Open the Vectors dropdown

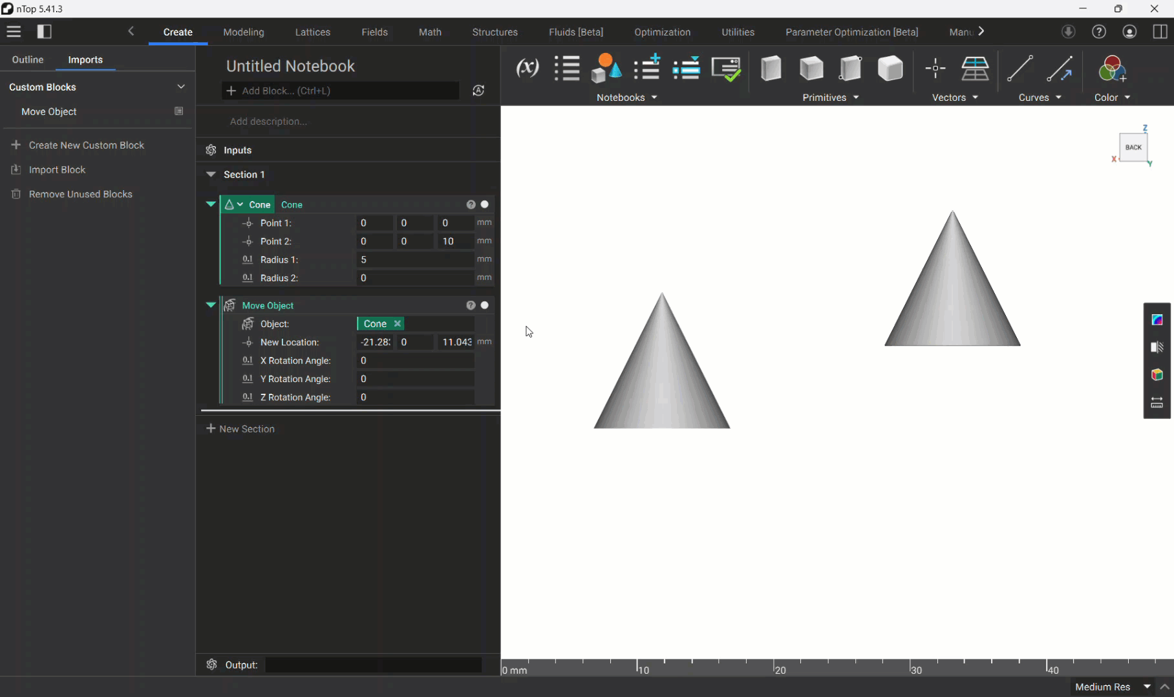click(x=955, y=97)
